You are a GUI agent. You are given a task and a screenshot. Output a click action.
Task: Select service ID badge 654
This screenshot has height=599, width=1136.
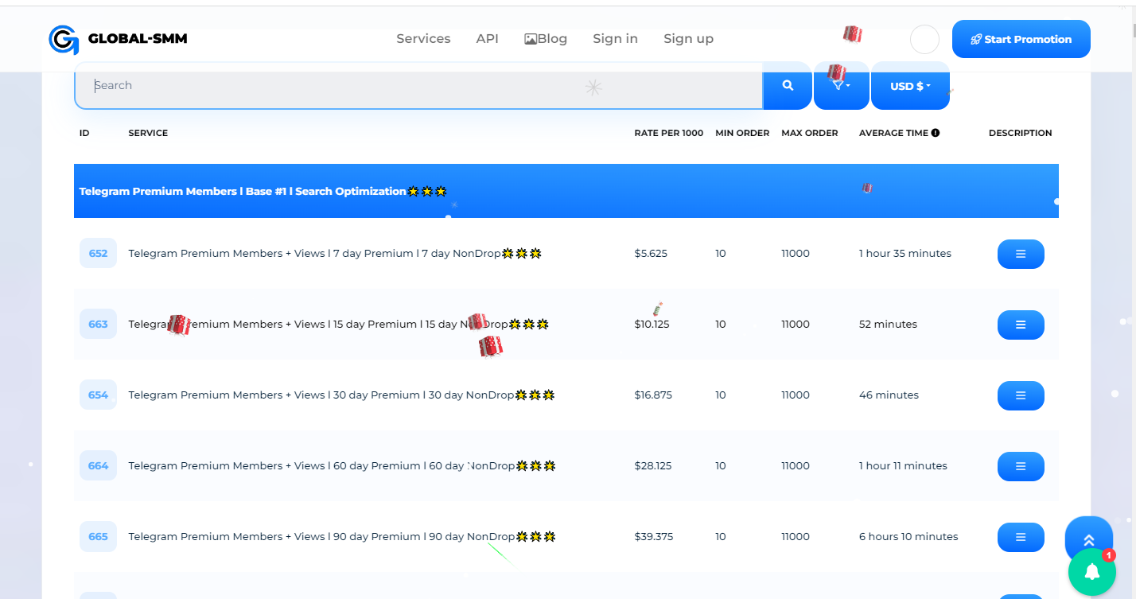[x=98, y=395]
